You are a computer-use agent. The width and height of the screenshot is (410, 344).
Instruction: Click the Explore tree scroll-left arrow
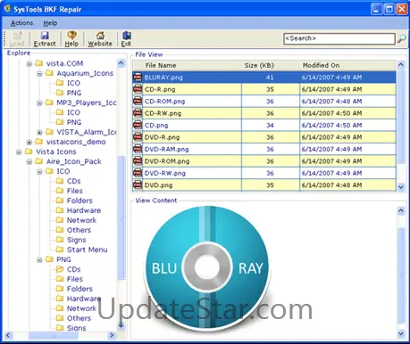click(x=8, y=335)
